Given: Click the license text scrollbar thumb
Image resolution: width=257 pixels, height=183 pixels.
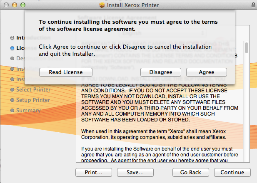Looking at the screenshot, I should click(247, 47).
